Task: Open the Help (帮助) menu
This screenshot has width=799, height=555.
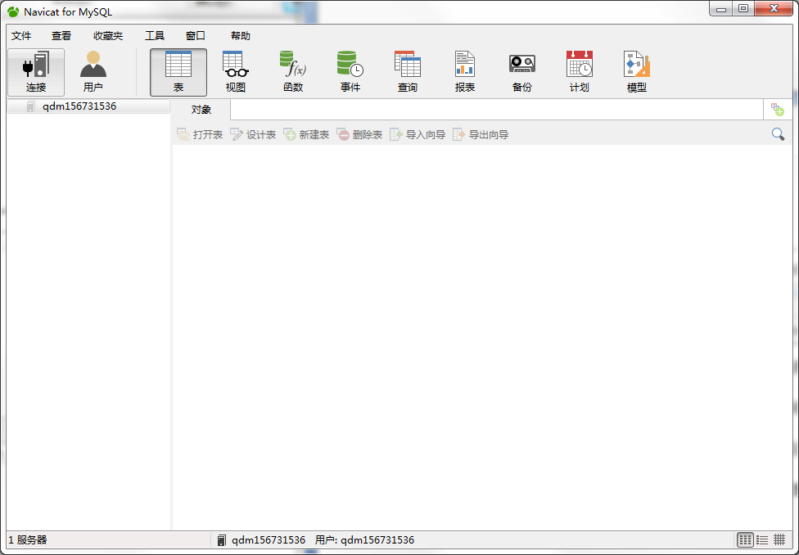Action: tap(241, 36)
